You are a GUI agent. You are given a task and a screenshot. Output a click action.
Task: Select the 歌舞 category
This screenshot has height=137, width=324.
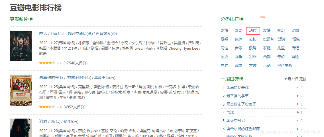(253, 48)
